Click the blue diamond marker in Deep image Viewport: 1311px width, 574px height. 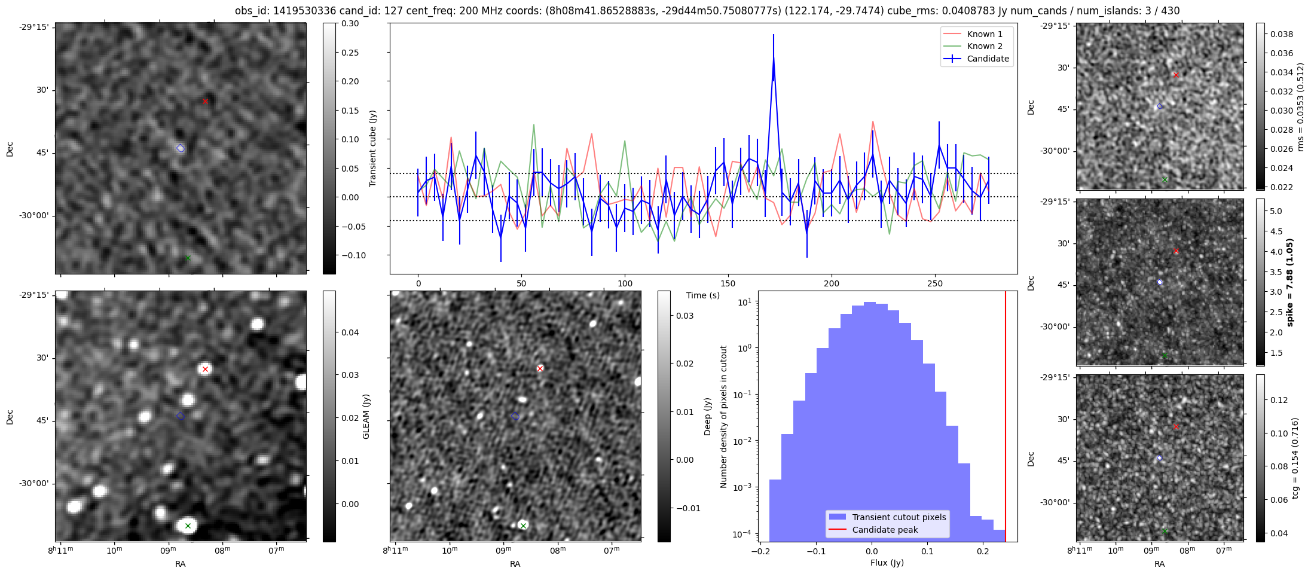(515, 416)
